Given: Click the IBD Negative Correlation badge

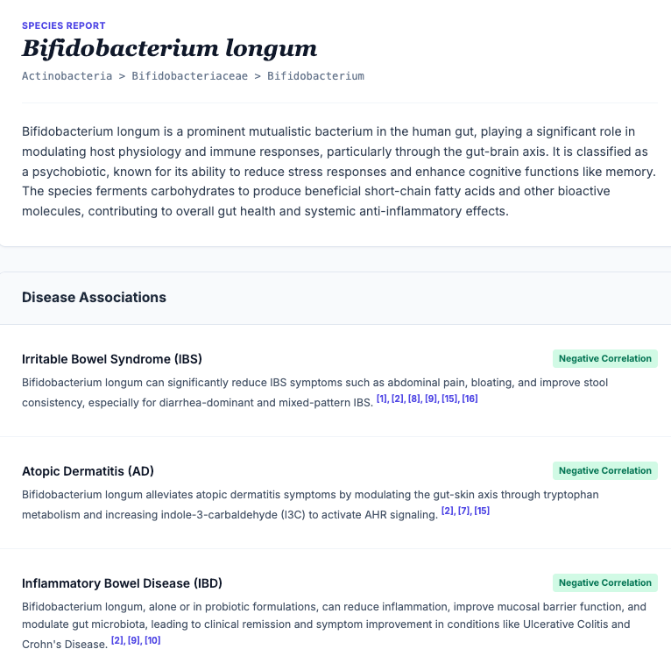Looking at the screenshot, I should point(604,582).
